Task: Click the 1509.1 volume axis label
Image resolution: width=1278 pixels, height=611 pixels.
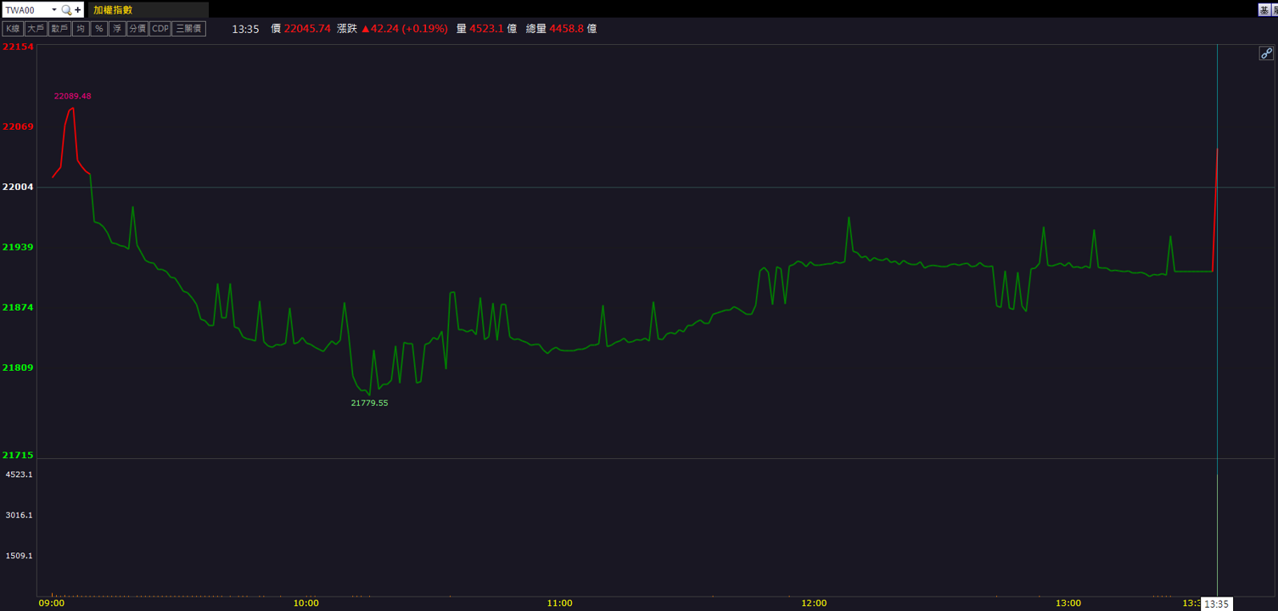Action: click(x=19, y=556)
